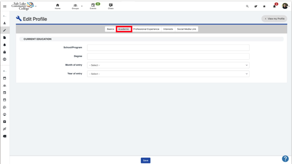Open the Social Media Link tab
This screenshot has width=292, height=164.
pos(187,29)
